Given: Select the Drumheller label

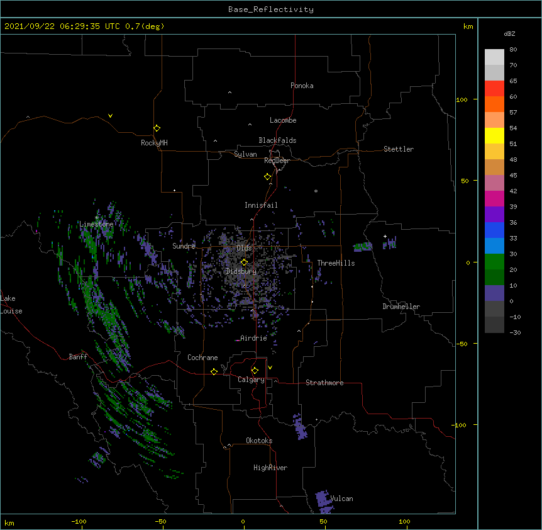Looking at the screenshot, I should [401, 307].
